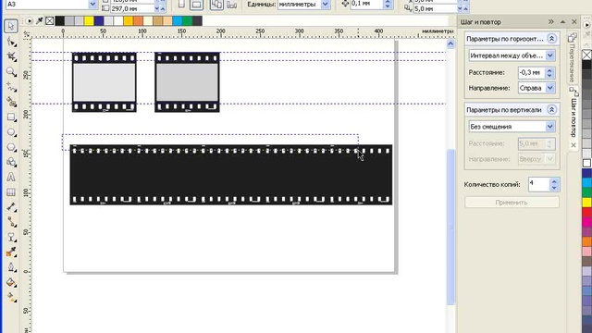Click the page height 297,0 мм field
The image size is (592, 333).
[132, 8]
